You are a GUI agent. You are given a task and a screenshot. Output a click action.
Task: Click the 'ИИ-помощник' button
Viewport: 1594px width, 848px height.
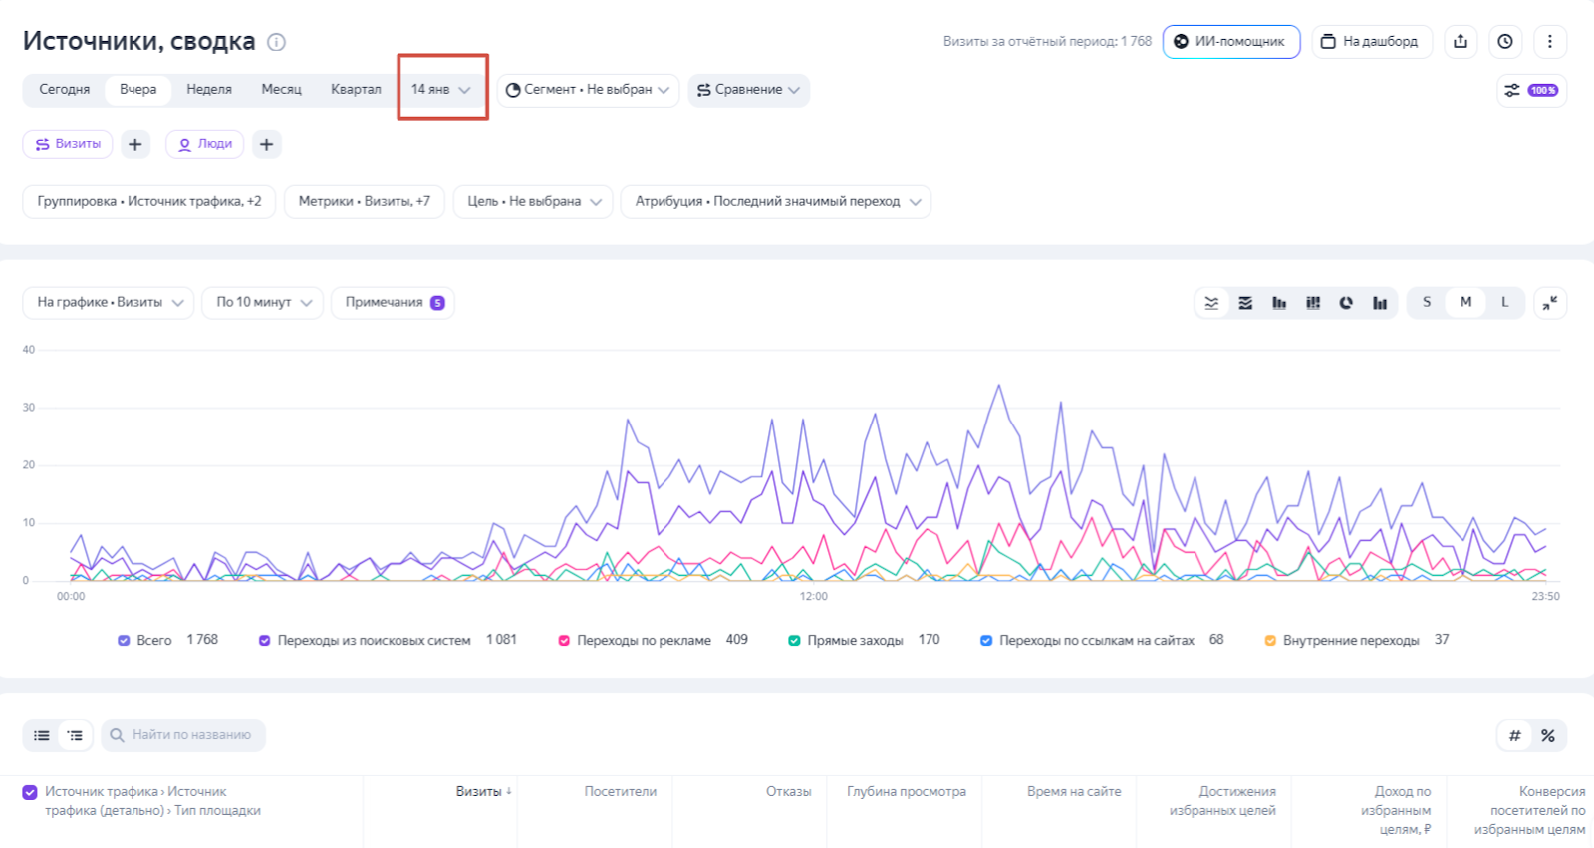[x=1230, y=42]
